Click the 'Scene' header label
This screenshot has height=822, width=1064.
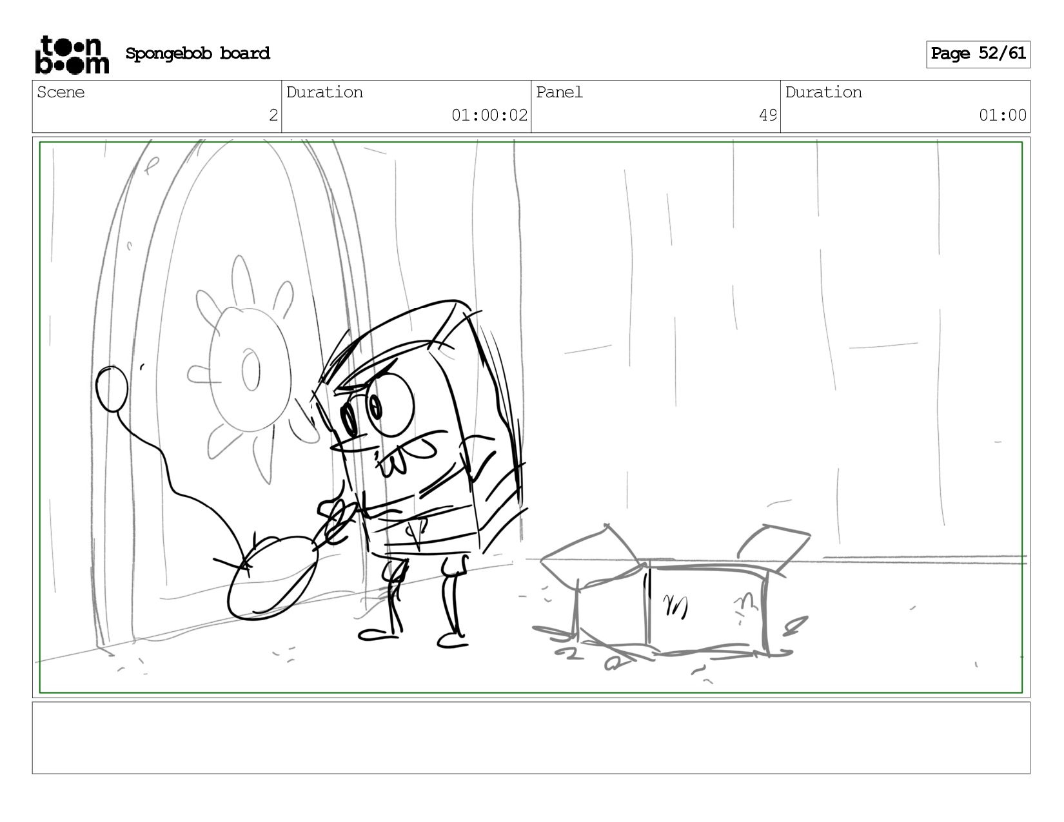coord(61,92)
